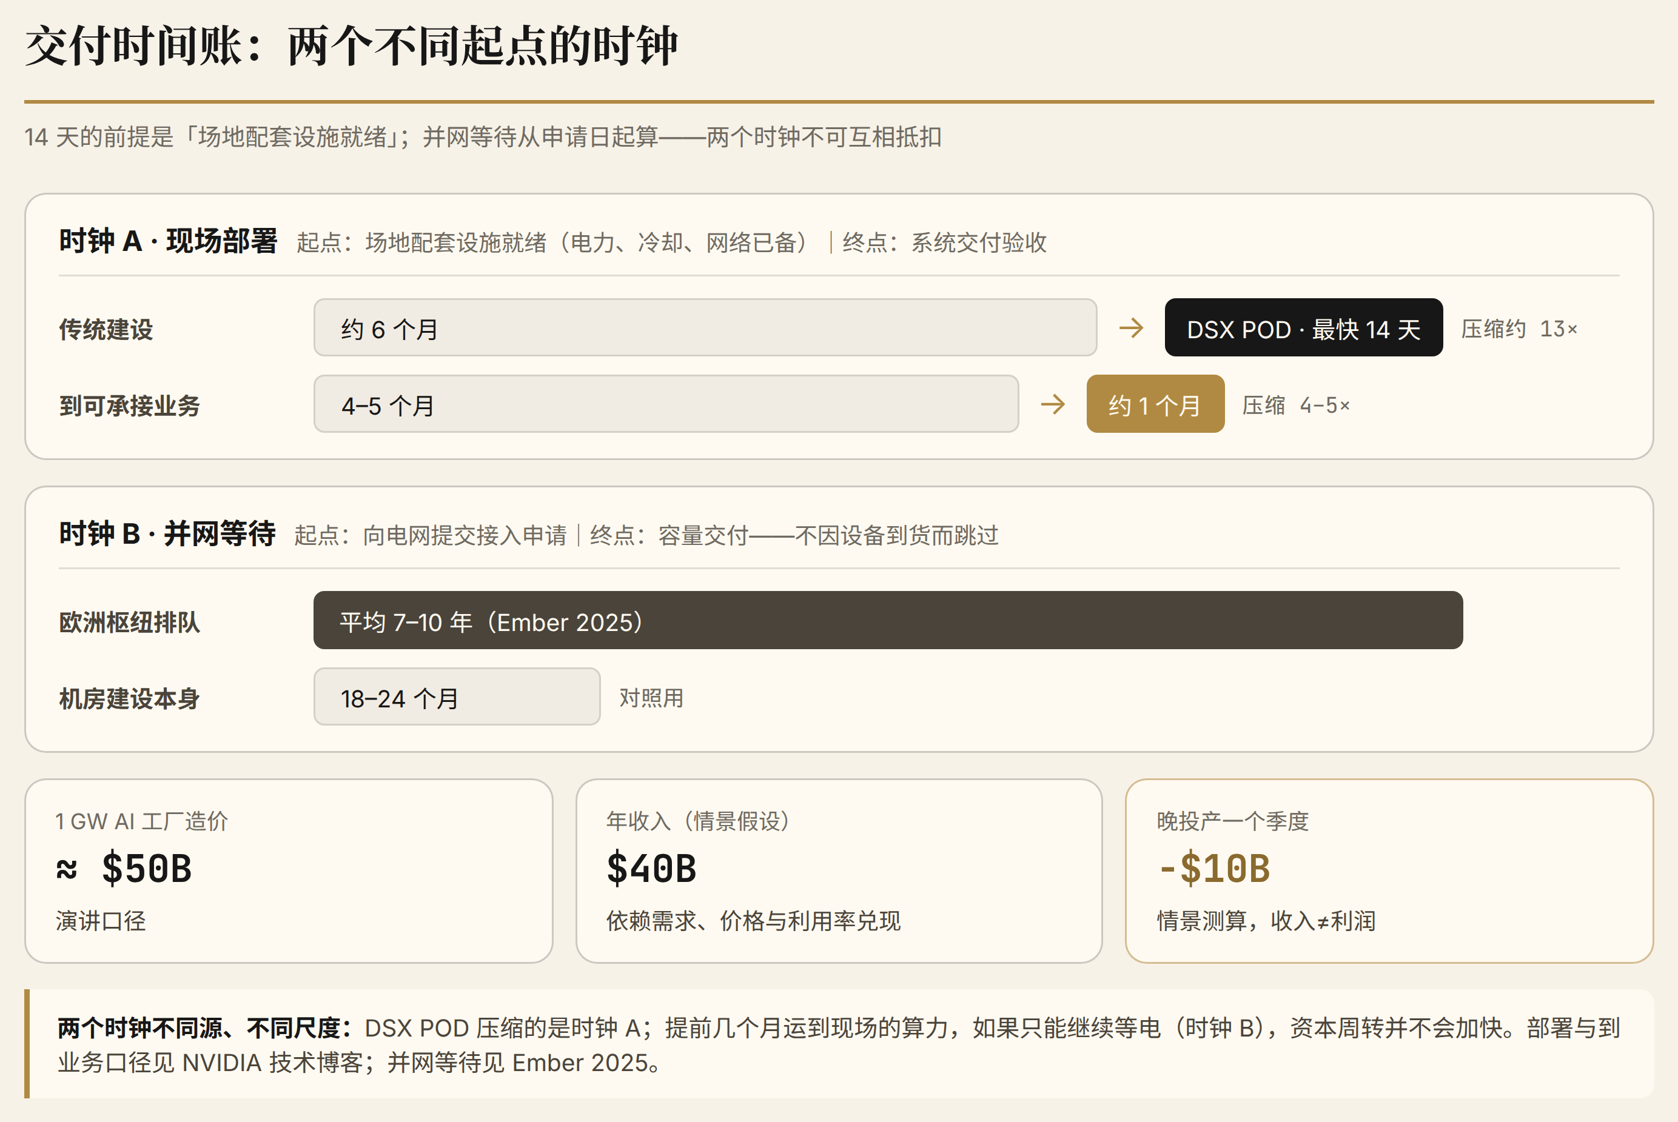Image resolution: width=1678 pixels, height=1122 pixels.
Task: Click the text 压缩约 13×
Action: tap(1519, 329)
